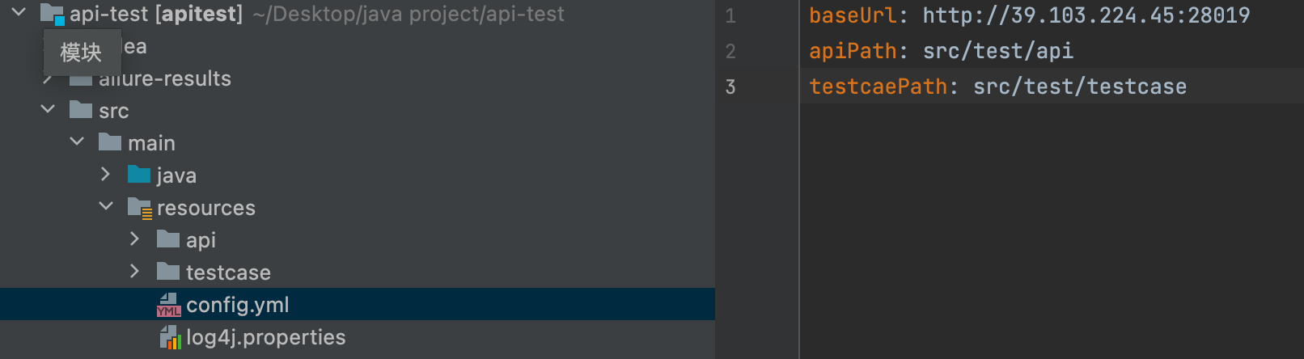Click line number 2 in the gutter

coord(730,52)
